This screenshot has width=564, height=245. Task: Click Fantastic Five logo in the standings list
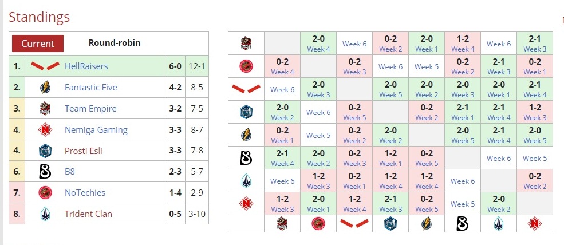pos(45,88)
